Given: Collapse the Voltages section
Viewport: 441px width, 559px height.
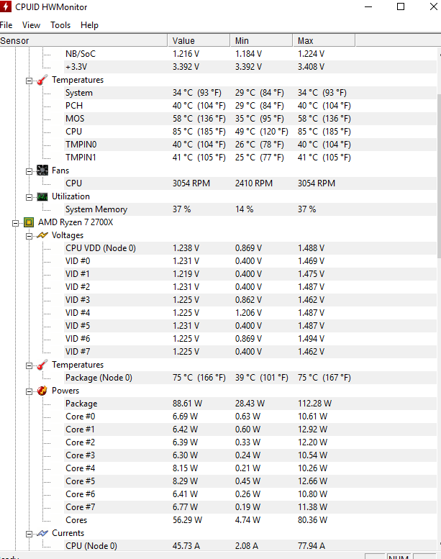Looking at the screenshot, I should coord(29,235).
